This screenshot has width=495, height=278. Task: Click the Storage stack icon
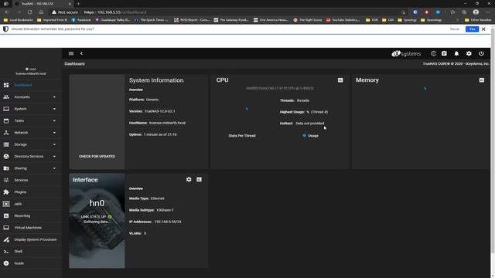tap(6, 144)
